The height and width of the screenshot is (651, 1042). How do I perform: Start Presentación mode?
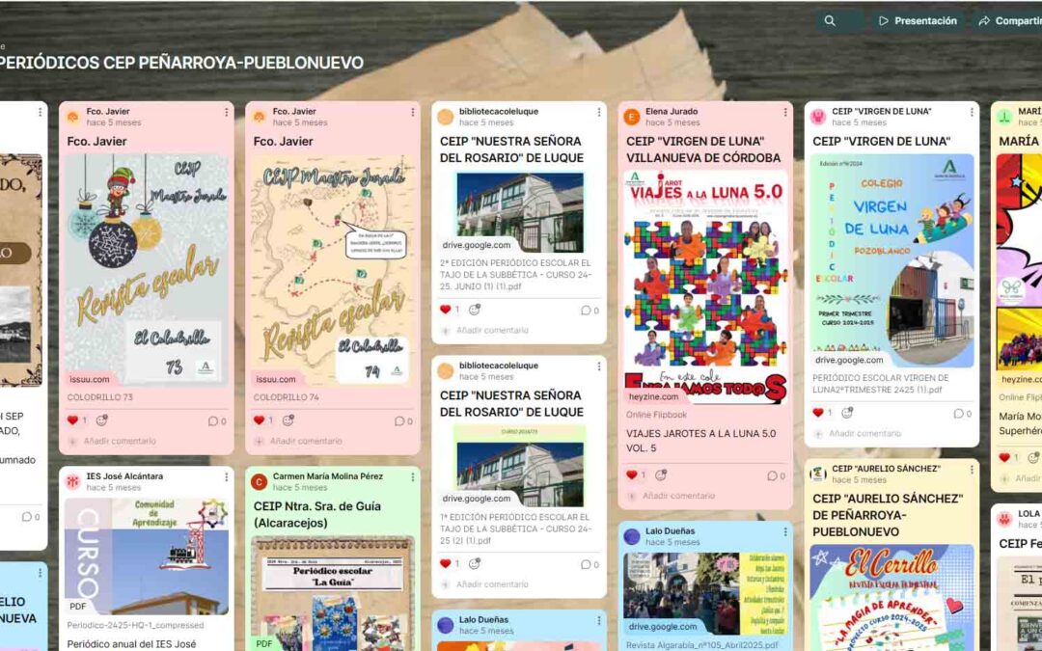click(x=918, y=20)
